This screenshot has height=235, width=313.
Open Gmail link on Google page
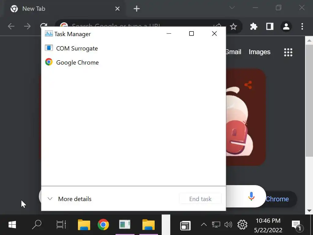coord(234,52)
